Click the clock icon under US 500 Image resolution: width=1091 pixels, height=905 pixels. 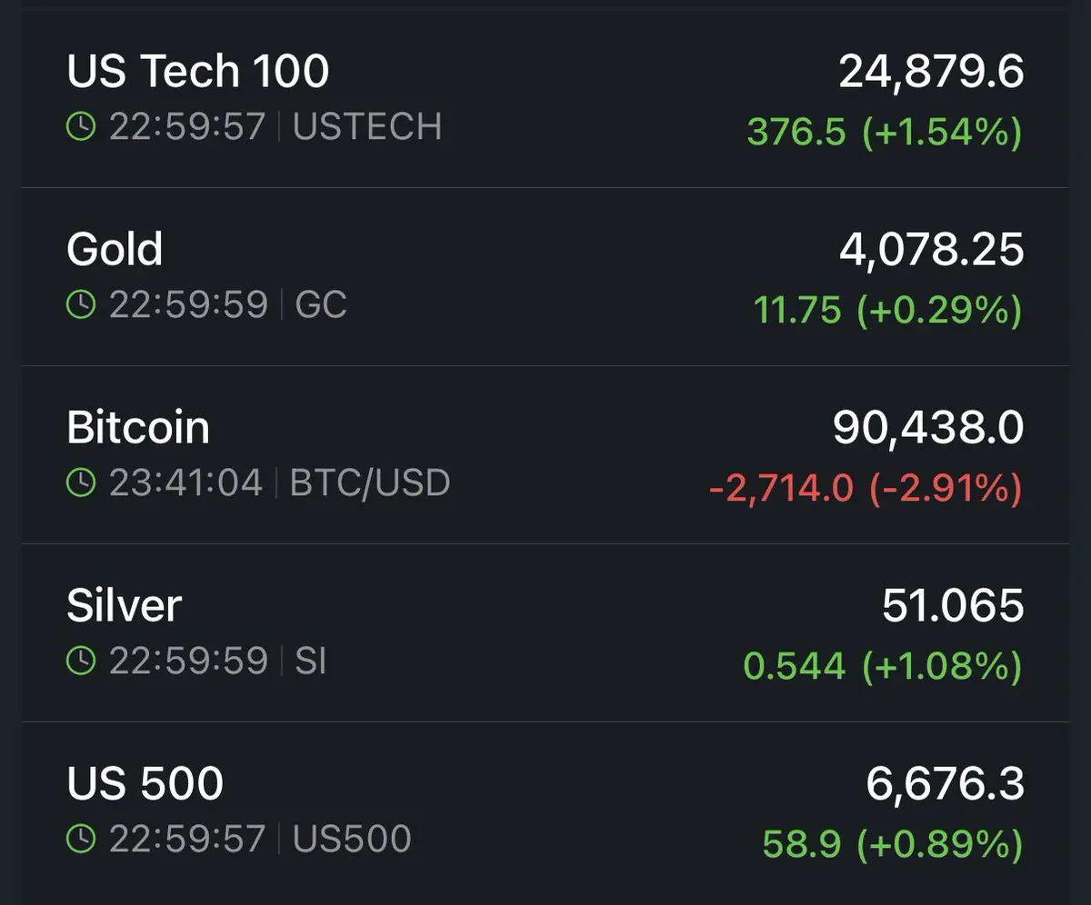pos(81,839)
